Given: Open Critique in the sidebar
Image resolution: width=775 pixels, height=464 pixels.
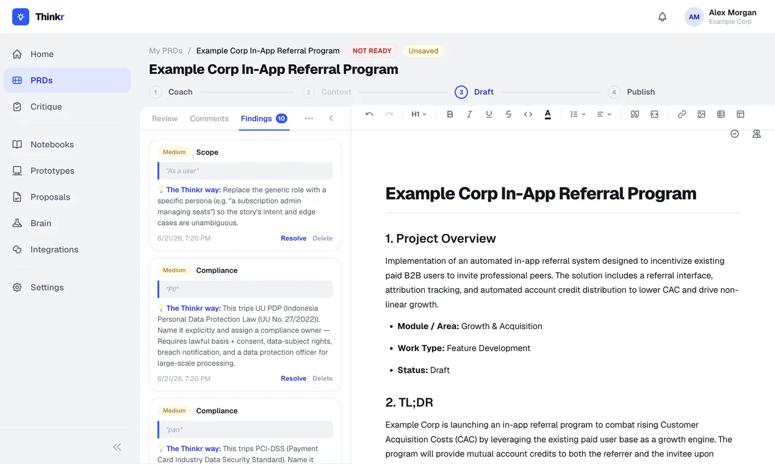Looking at the screenshot, I should [67, 106].
